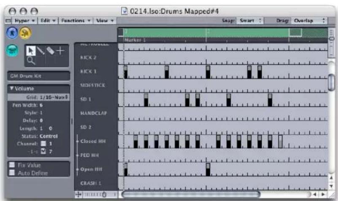This screenshot has height=201, width=338.
Task: Select the KICK 1 lane name
Action: (88, 71)
